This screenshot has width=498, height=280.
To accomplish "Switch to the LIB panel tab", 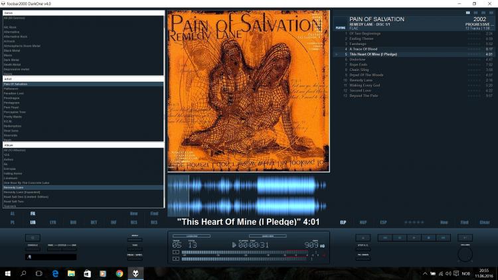I will click(x=33, y=222).
